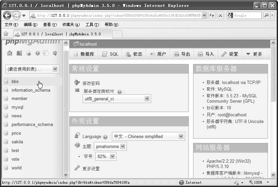Open the information_schema database link
The image size is (278, 187).
pyautogui.click(x=31, y=90)
